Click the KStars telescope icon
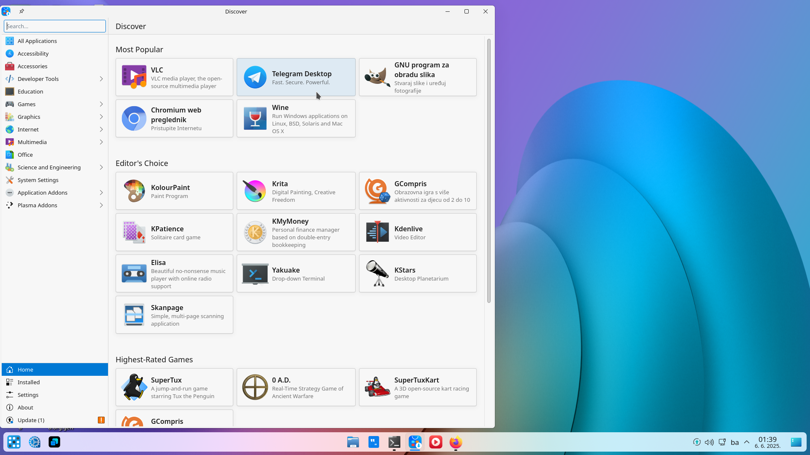This screenshot has height=455, width=810. coord(377,273)
